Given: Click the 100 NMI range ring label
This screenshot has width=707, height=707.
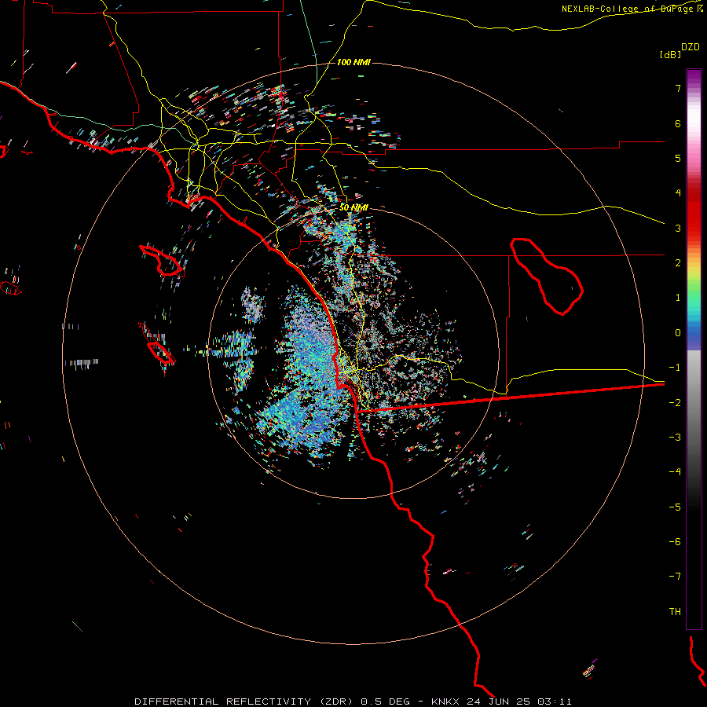Looking at the screenshot, I should click(x=353, y=62).
